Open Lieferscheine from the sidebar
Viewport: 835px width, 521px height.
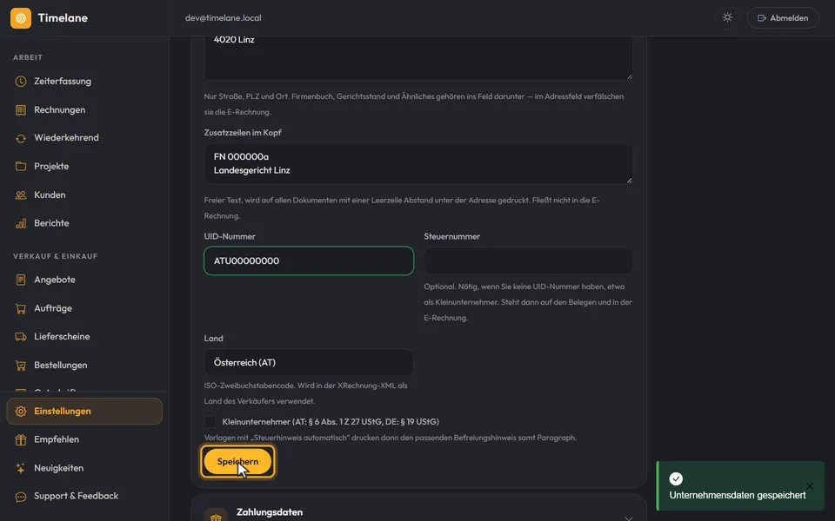[84, 337]
